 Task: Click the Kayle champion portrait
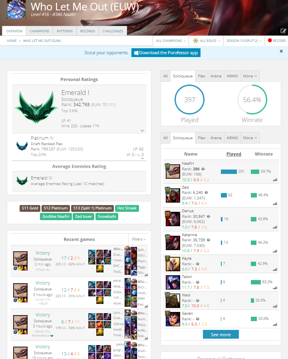pos(173,264)
